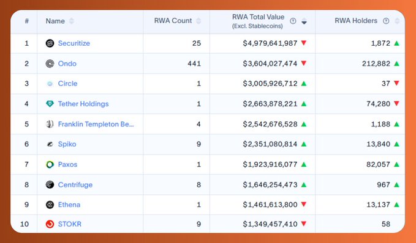Viewport: 416px width, 243px height.
Task: Click holders count 82,057
Action: pyautogui.click(x=379, y=164)
